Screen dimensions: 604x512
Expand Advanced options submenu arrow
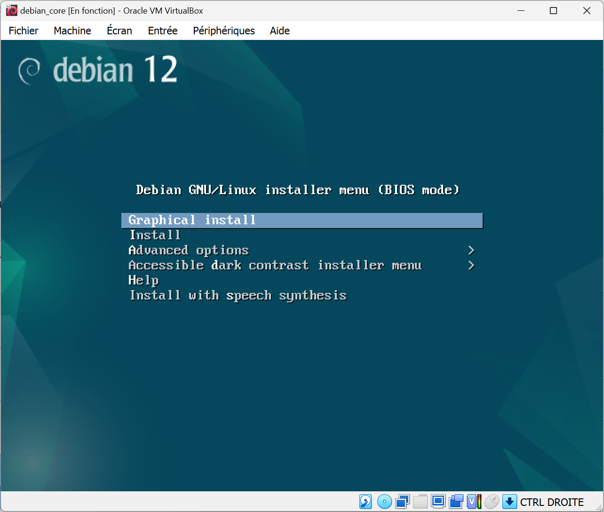pyautogui.click(x=471, y=250)
